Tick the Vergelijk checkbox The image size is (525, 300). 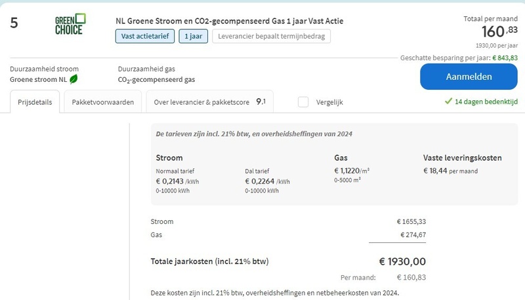click(x=303, y=102)
